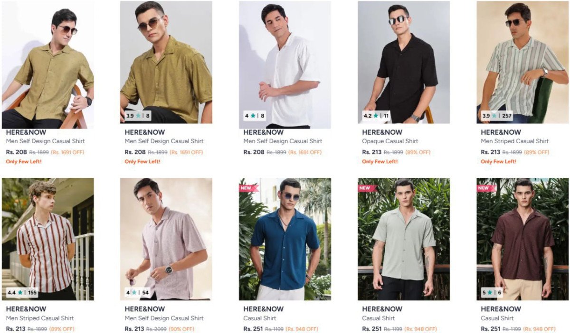This screenshot has height=333, width=570.
Task: Click the 4 star rating with 54 reviews
Action: [137, 293]
